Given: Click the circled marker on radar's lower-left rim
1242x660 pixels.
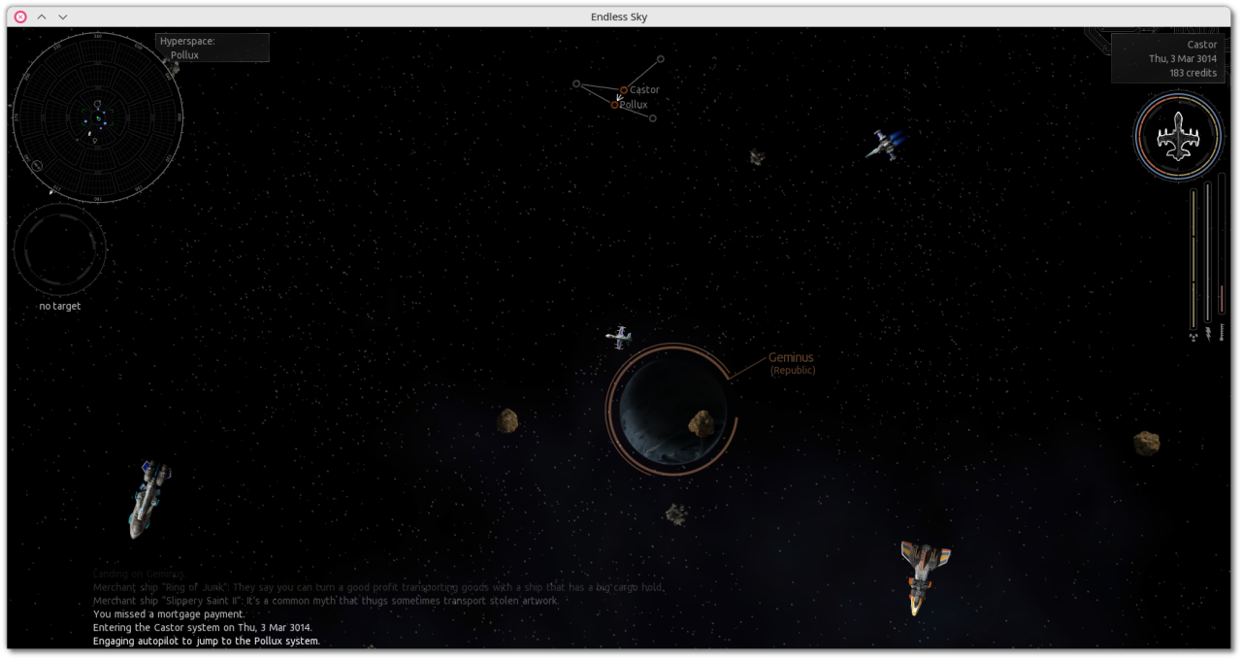Looking at the screenshot, I should [38, 166].
